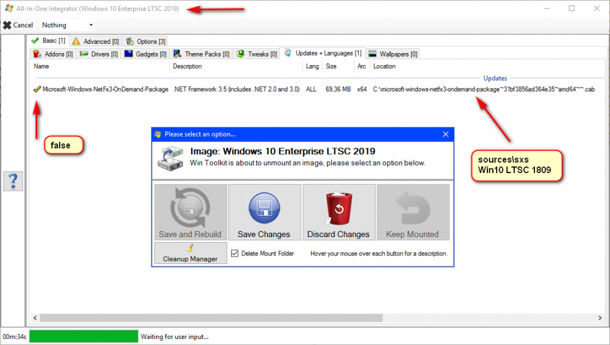Screen dimensions: 610x345
Task: Click the horizontal scrollbar left arrow
Action: click(35, 318)
